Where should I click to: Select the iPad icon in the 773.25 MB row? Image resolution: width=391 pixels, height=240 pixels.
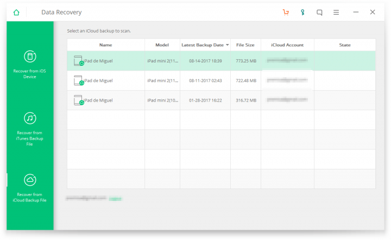coord(79,61)
